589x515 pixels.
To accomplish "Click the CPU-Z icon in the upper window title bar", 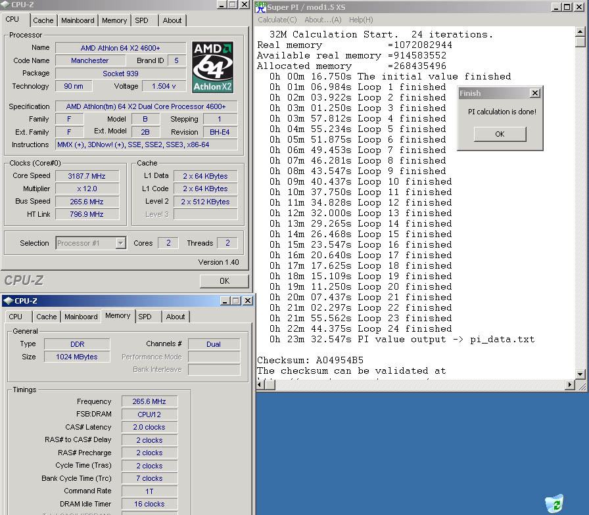I will 5,5.
